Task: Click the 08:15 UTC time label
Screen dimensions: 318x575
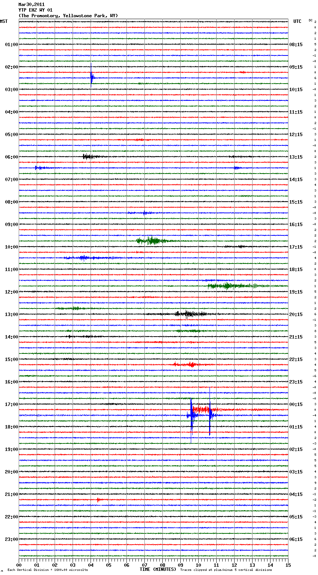Action: click(x=296, y=45)
